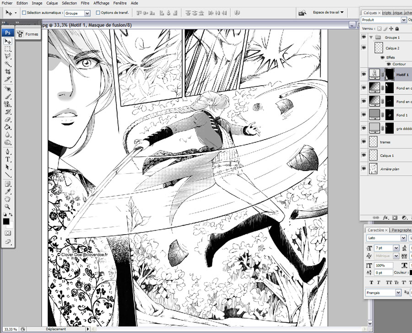Viewport: 412px width, 333px height.
Task: Select the Polygonal Lasso tool
Action: (8, 56)
